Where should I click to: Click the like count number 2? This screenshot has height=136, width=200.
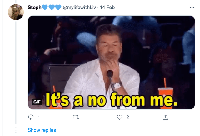(x=128, y=117)
